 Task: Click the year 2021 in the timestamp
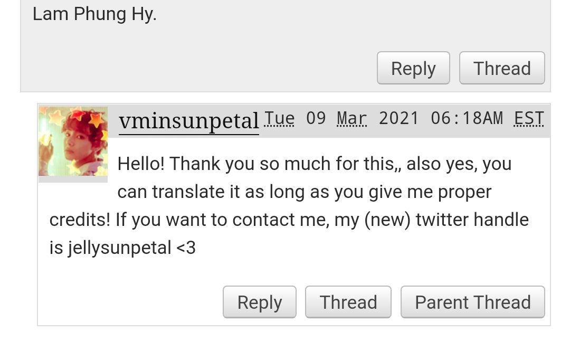[x=399, y=118]
